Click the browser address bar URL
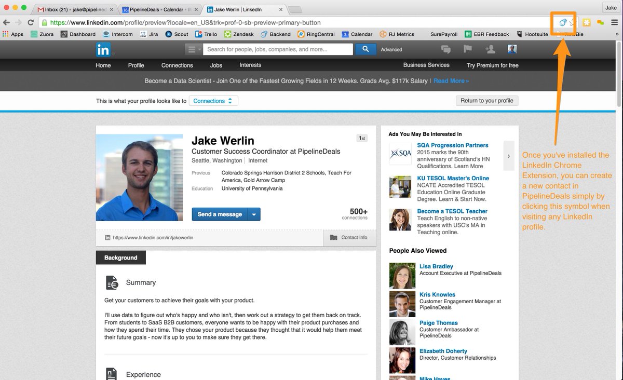 [185, 22]
